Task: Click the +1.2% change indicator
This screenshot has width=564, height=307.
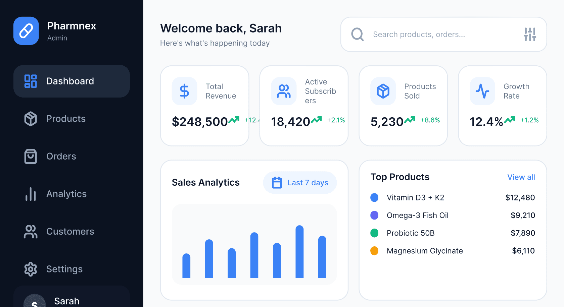Action: tap(529, 120)
